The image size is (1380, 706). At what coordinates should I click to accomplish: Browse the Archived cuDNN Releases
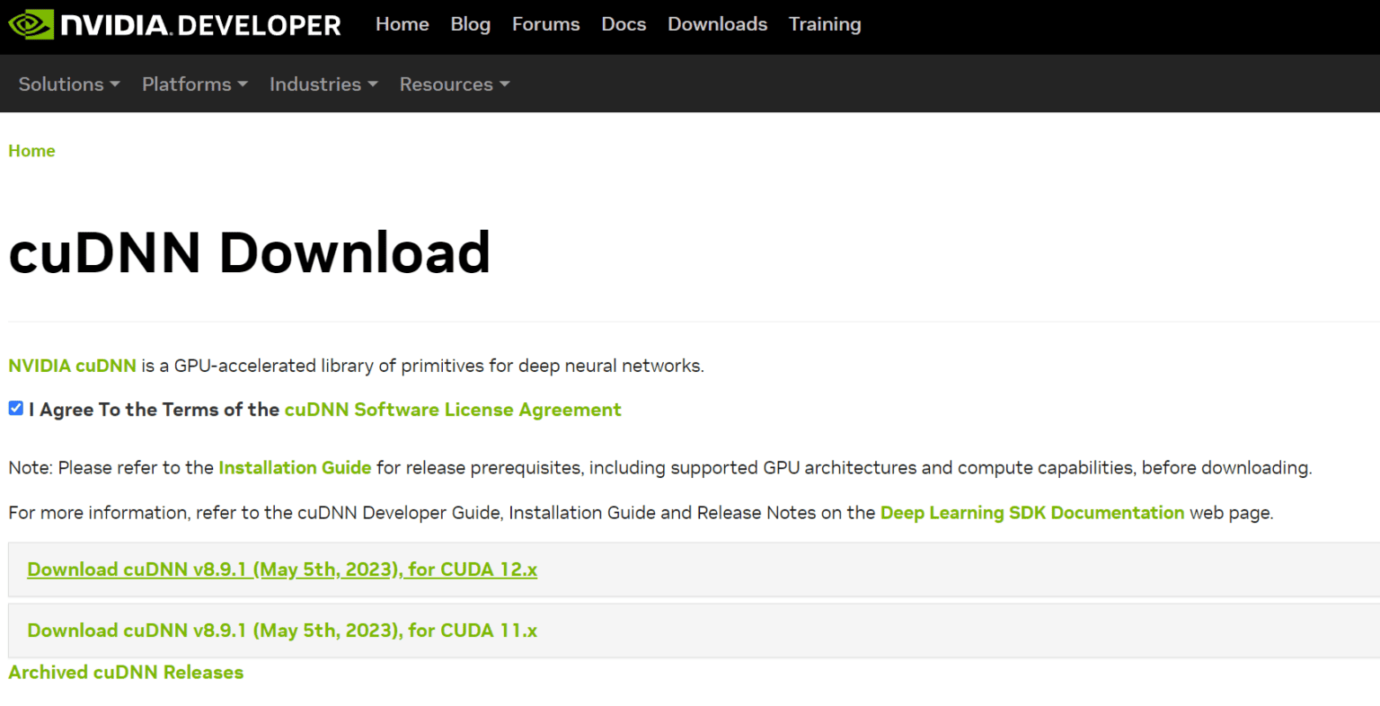pos(126,671)
